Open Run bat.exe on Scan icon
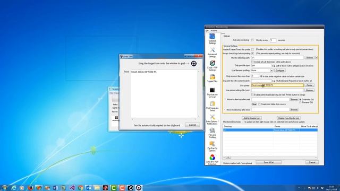Image resolution: width=340 pixels, height=191 pixels. [212, 93]
